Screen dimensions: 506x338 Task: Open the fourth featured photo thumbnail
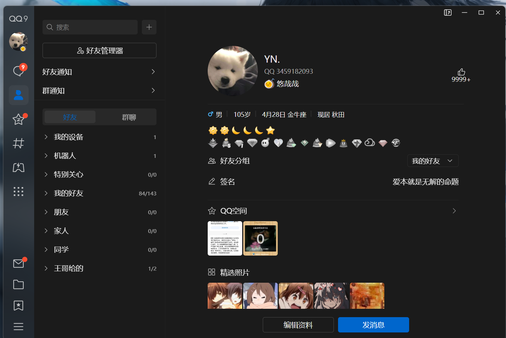coord(331,296)
